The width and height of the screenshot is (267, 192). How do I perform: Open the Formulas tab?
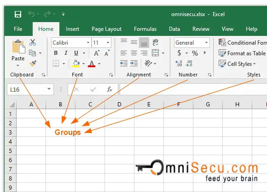point(145,29)
